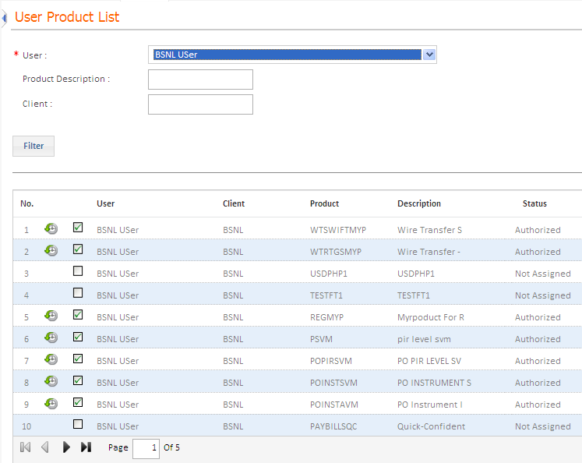Image resolution: width=582 pixels, height=463 pixels.
Task: Go to next page arrow
Action: coord(66,447)
